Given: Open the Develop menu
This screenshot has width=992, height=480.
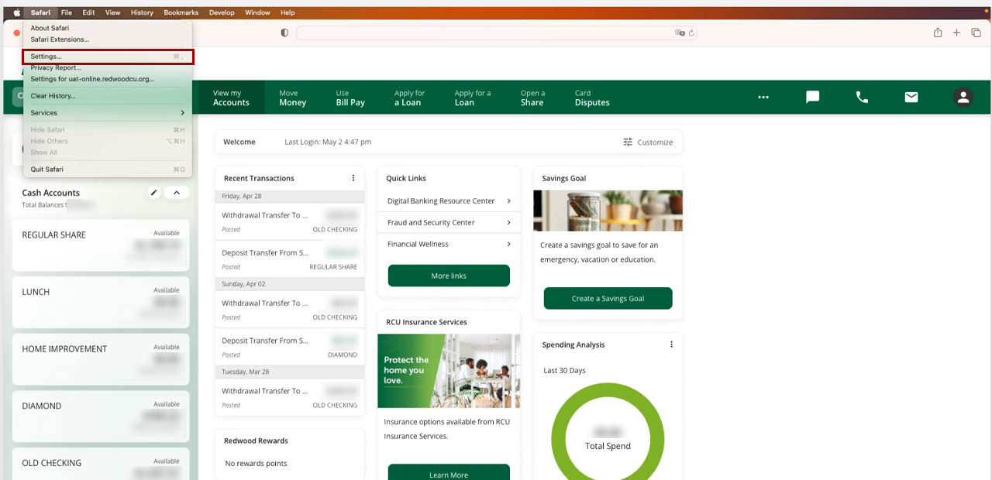Looking at the screenshot, I should pos(222,12).
